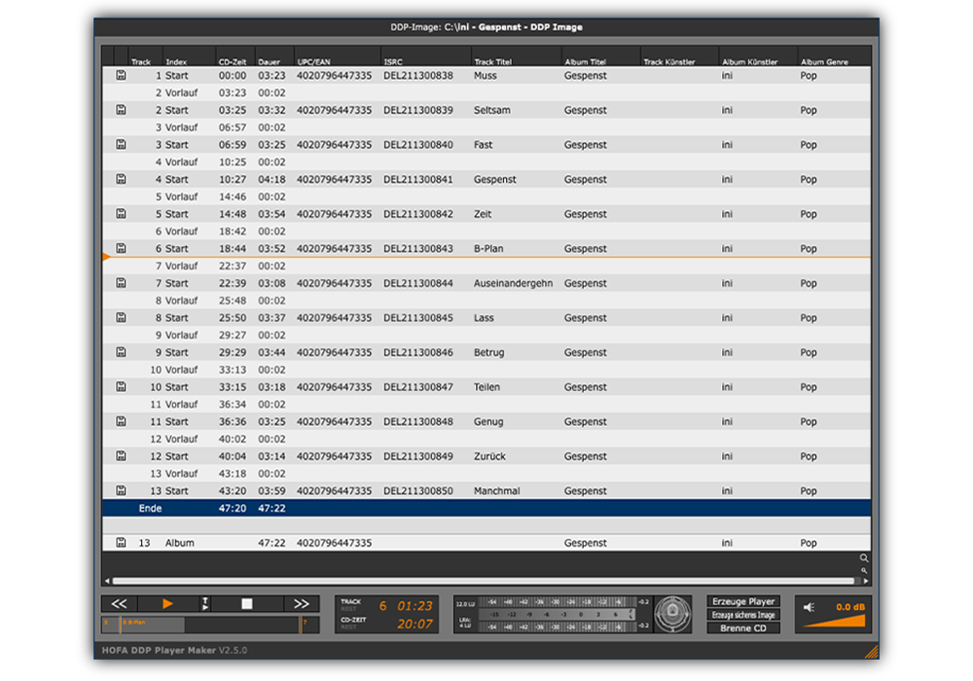This screenshot has width=973, height=681.
Task: Click the horizontal scrollbar below the track list
Action: coord(484,581)
